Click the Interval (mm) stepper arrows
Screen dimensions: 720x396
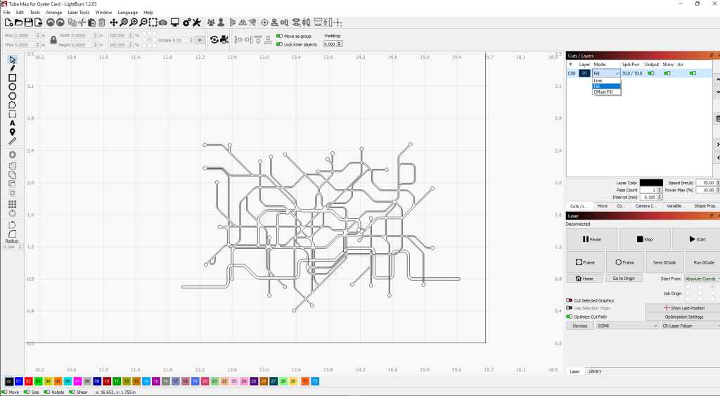[x=660, y=197]
